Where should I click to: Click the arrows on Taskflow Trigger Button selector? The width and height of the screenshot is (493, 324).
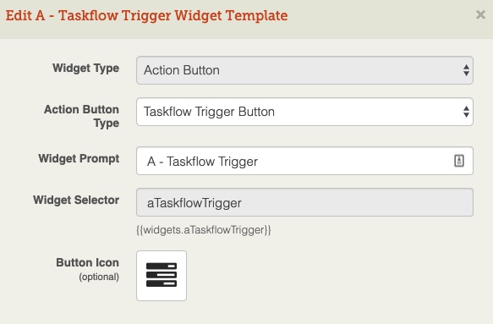tap(466, 112)
